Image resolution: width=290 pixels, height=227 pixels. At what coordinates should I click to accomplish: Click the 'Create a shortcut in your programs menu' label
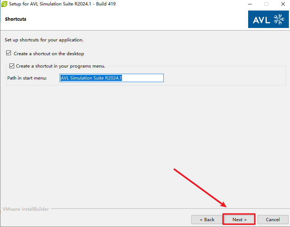(60, 66)
